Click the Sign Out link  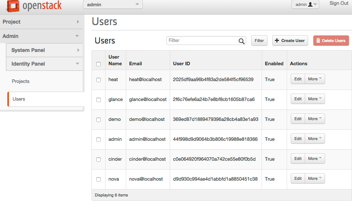(339, 3)
